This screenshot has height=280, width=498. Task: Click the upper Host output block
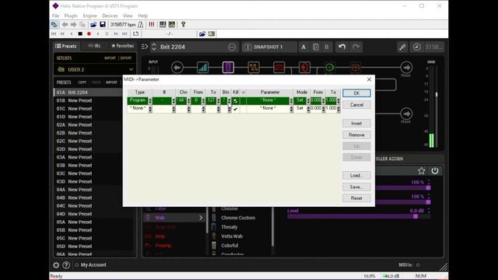tap(406, 68)
